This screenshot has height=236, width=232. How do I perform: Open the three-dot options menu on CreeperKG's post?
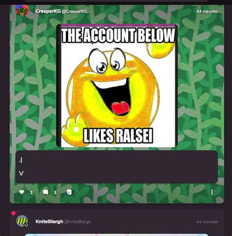[212, 192]
